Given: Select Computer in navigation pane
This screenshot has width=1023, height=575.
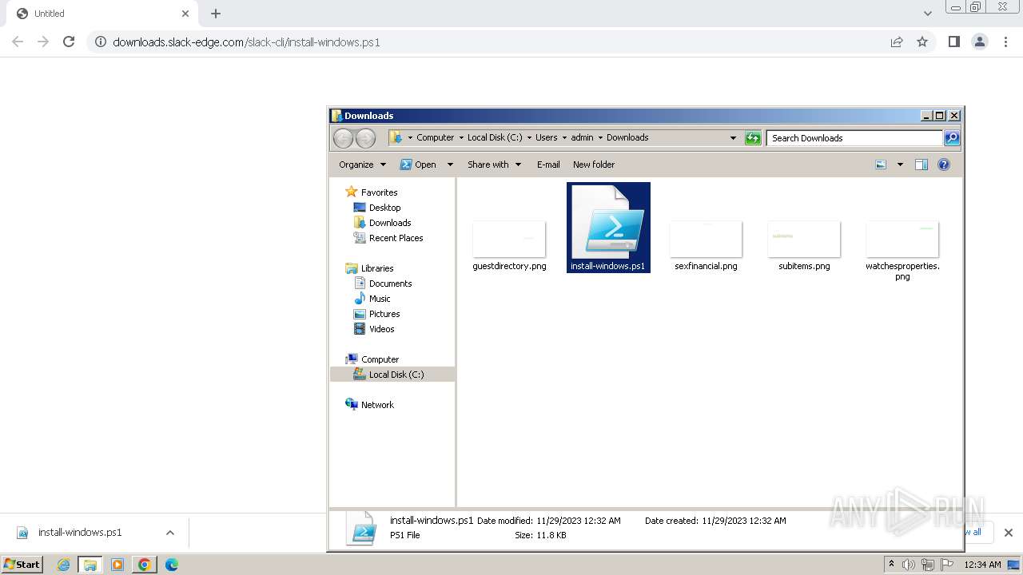Looking at the screenshot, I should pyautogui.click(x=380, y=359).
